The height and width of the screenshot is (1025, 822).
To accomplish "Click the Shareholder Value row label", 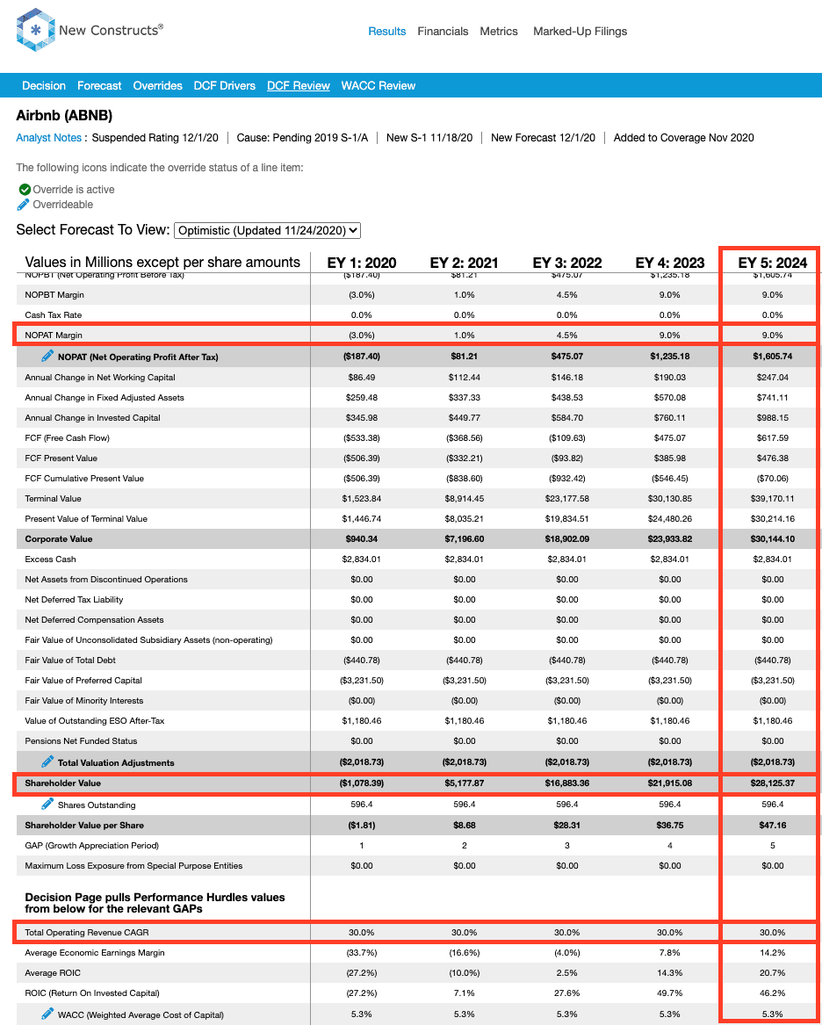I will tap(62, 783).
